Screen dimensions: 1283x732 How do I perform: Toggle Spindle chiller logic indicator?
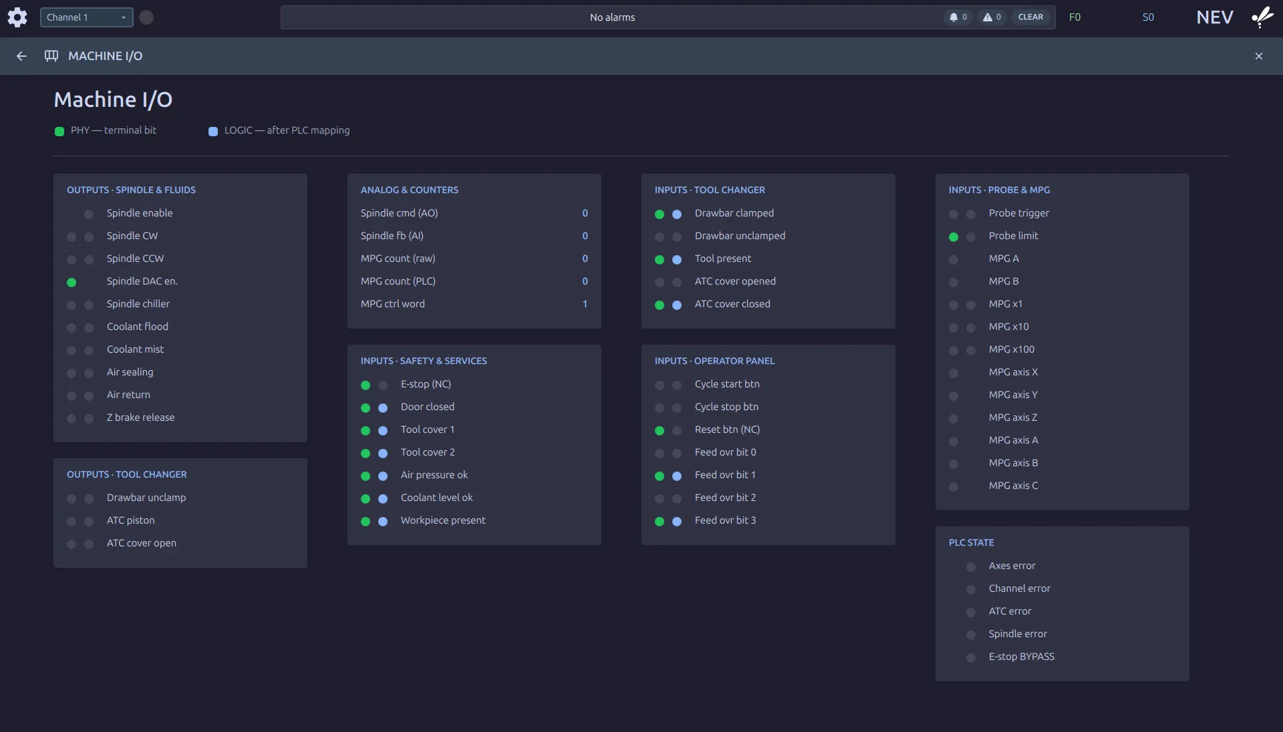(x=89, y=305)
